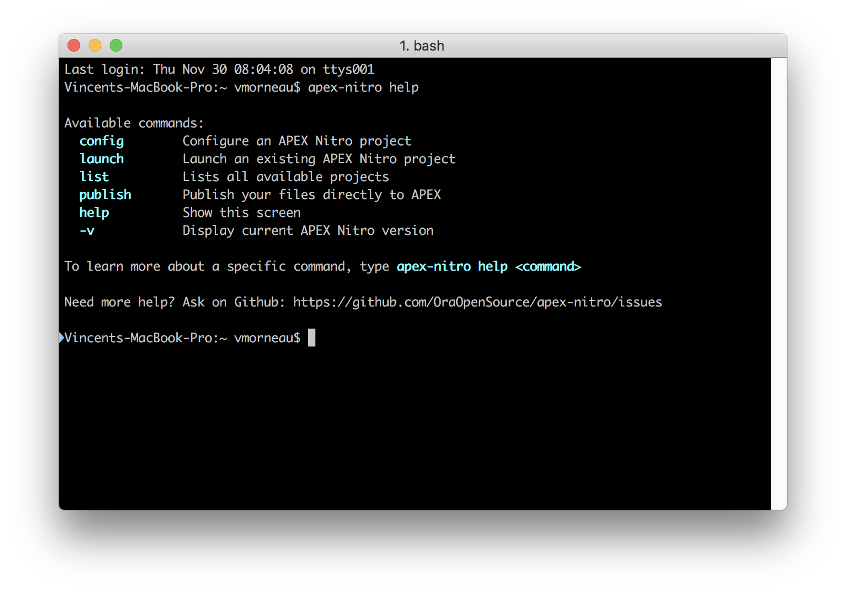Viewport: 846px width, 594px height.
Task: Click the 'launch' command name
Action: (x=102, y=159)
